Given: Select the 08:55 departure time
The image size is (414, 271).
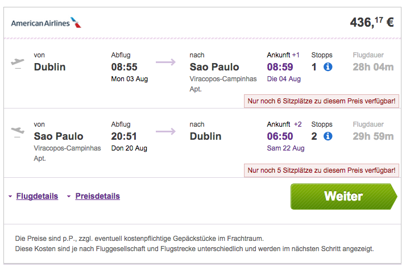Looking at the screenshot, I should click(x=124, y=67).
